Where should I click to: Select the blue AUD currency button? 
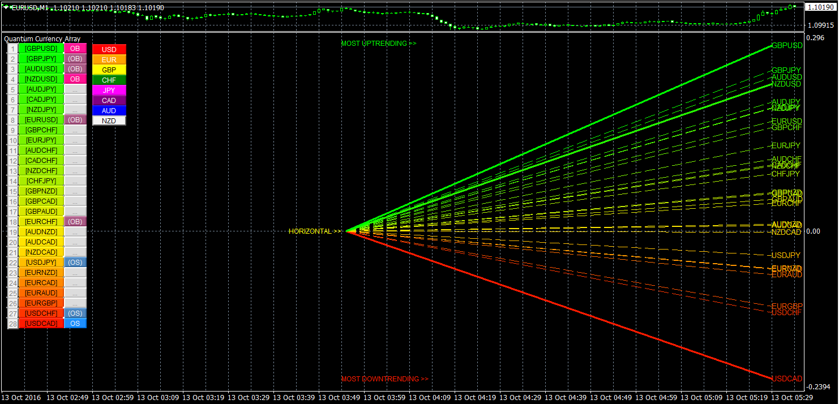(x=109, y=111)
